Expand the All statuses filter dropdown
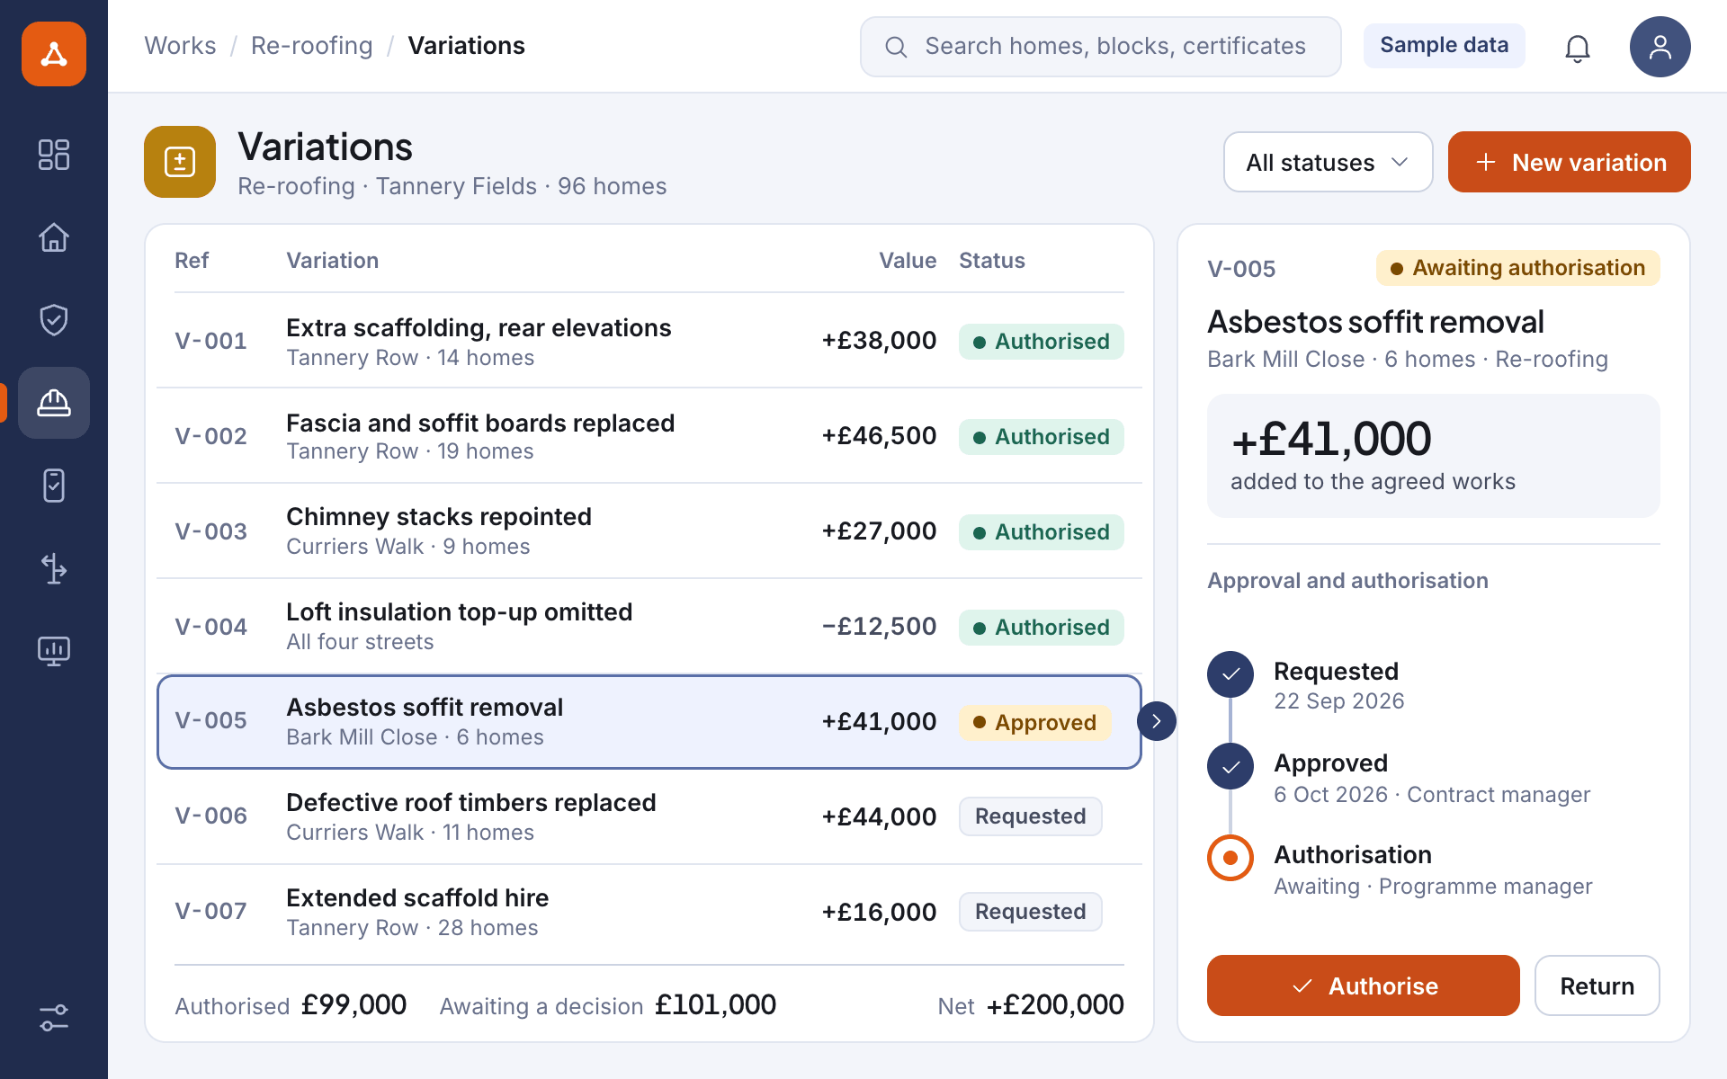Screen dimensions: 1727x1079 coord(1328,162)
